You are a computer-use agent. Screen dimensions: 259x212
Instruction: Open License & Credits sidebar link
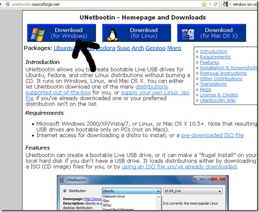219,95
